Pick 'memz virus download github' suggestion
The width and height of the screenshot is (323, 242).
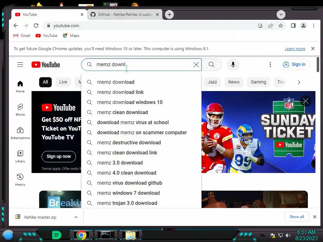[141, 183]
